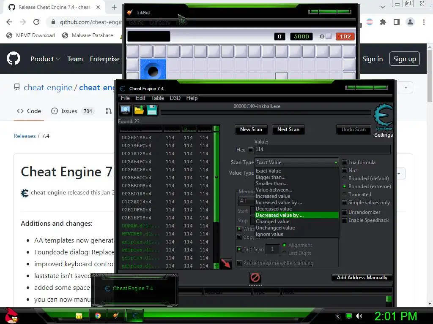Enable Simple values only checkbox
The width and height of the screenshot is (433, 324).
pyautogui.click(x=344, y=202)
